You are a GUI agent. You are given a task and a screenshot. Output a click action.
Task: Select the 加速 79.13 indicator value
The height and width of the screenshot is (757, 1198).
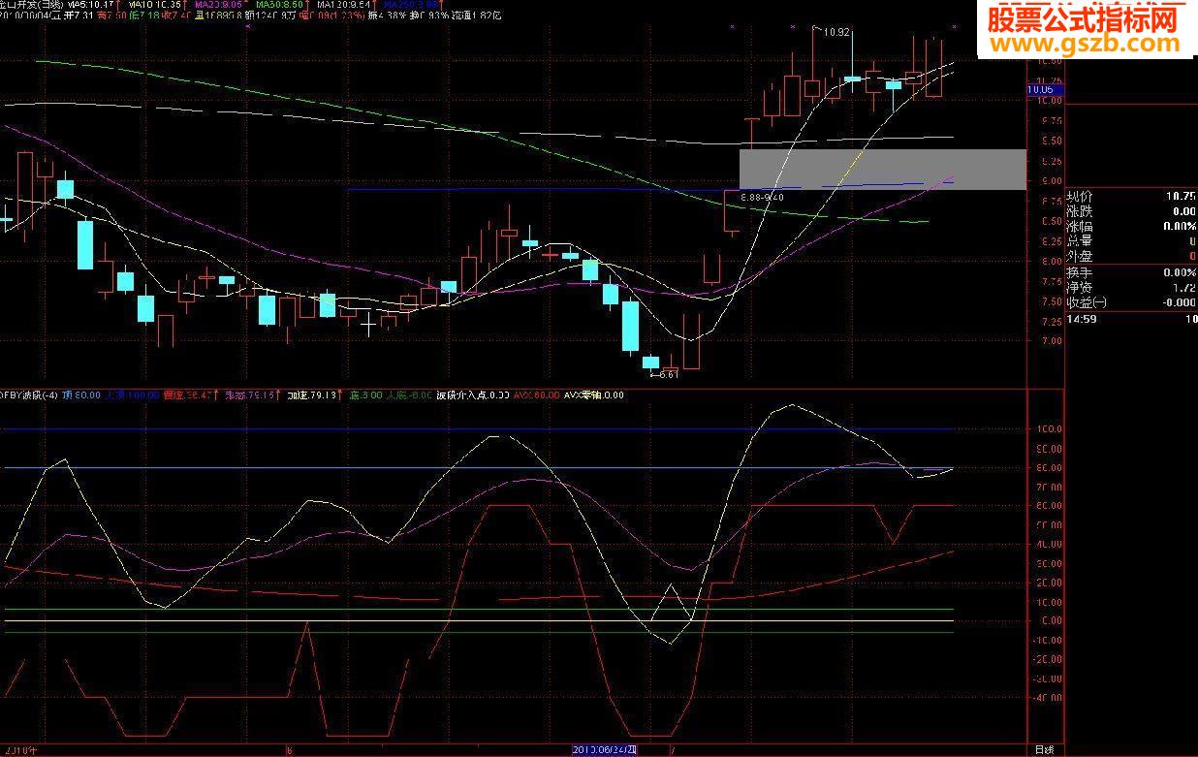(x=311, y=395)
